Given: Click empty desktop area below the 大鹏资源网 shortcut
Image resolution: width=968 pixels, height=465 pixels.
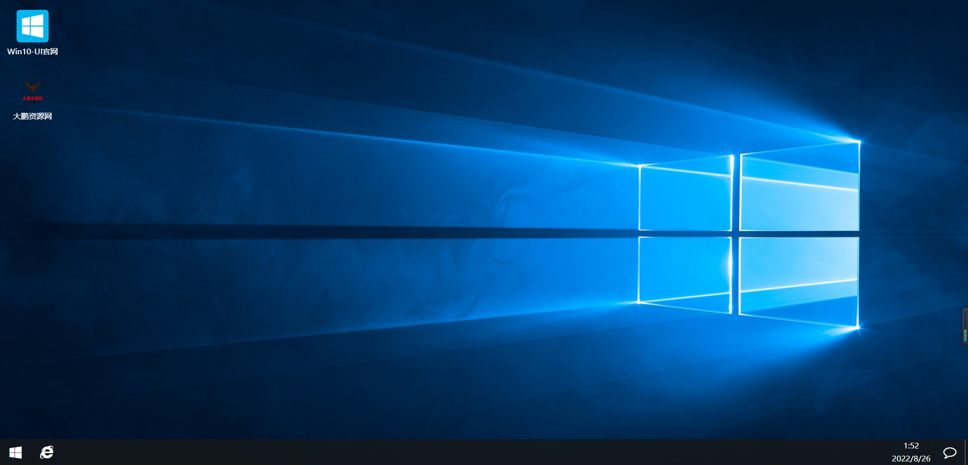Looking at the screenshot, I should (32, 207).
